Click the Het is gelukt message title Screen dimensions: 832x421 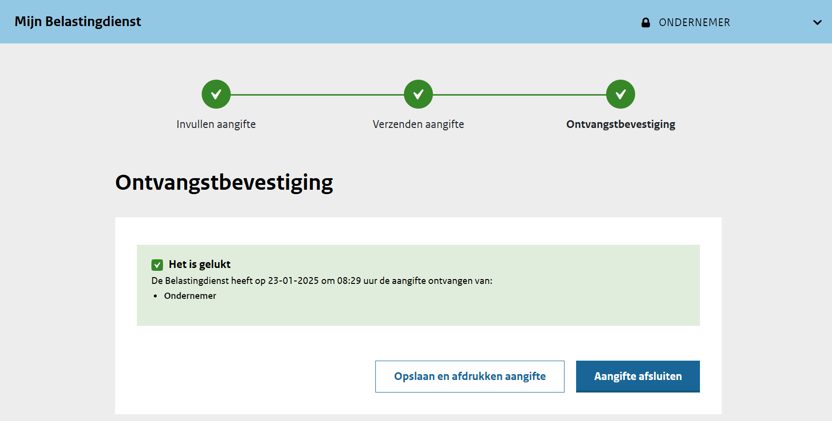tap(199, 265)
